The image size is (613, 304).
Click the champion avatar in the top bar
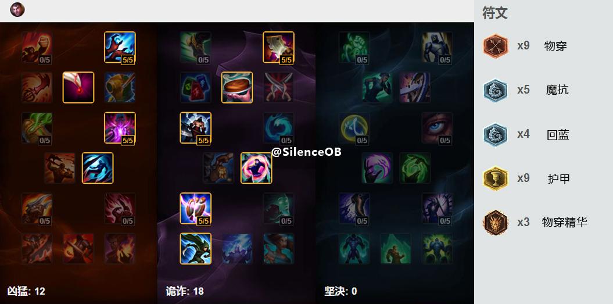(17, 9)
